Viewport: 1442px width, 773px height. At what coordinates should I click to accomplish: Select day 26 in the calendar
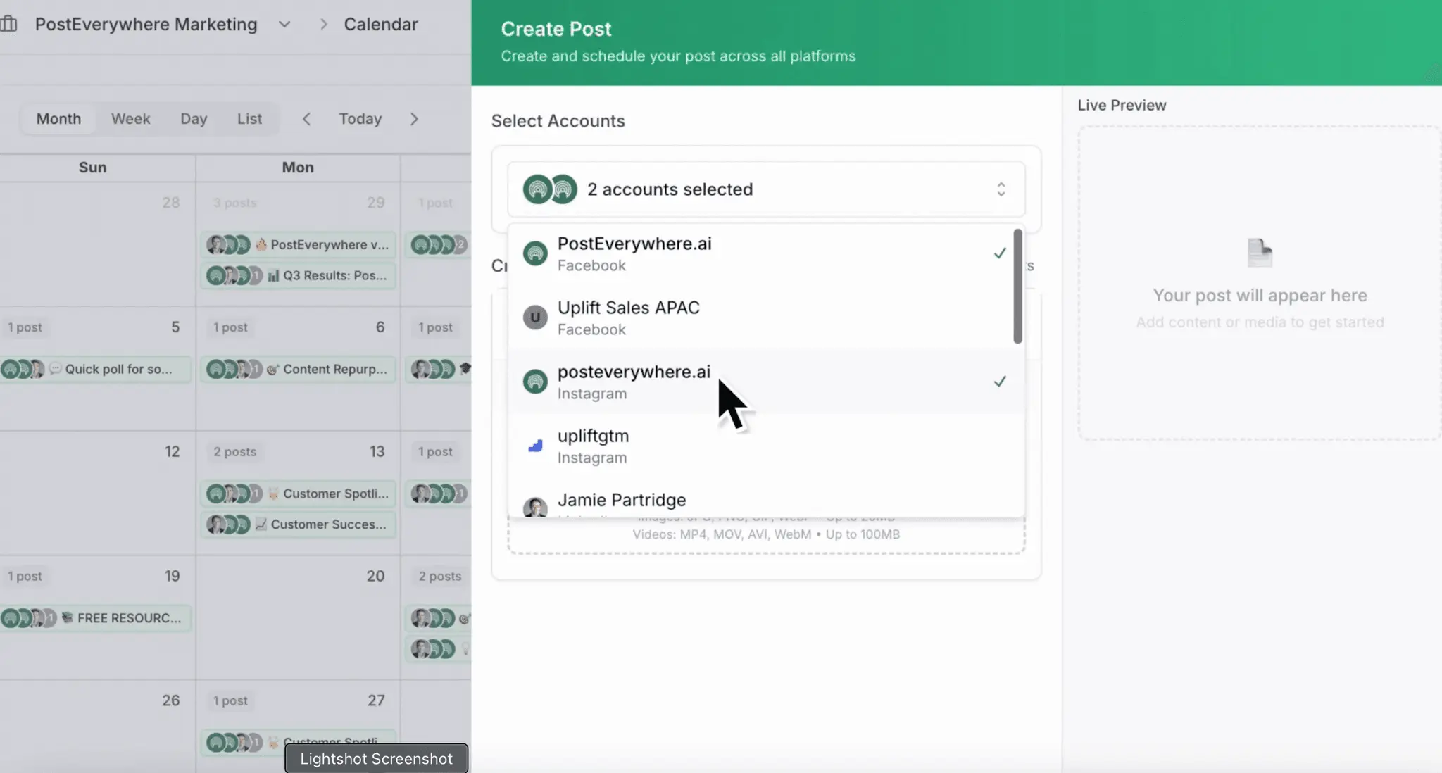tap(171, 700)
